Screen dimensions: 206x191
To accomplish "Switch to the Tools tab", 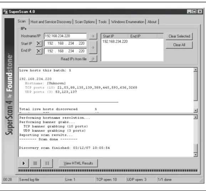I will coord(103,22).
